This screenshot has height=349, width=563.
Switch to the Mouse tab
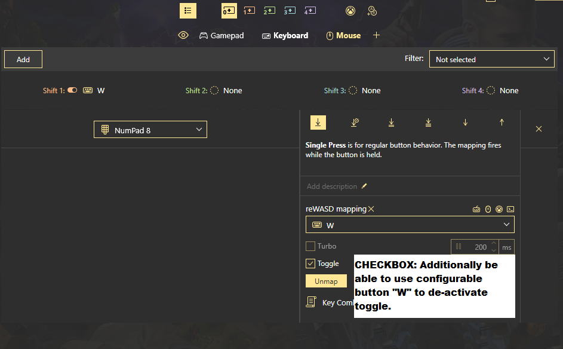click(x=343, y=36)
